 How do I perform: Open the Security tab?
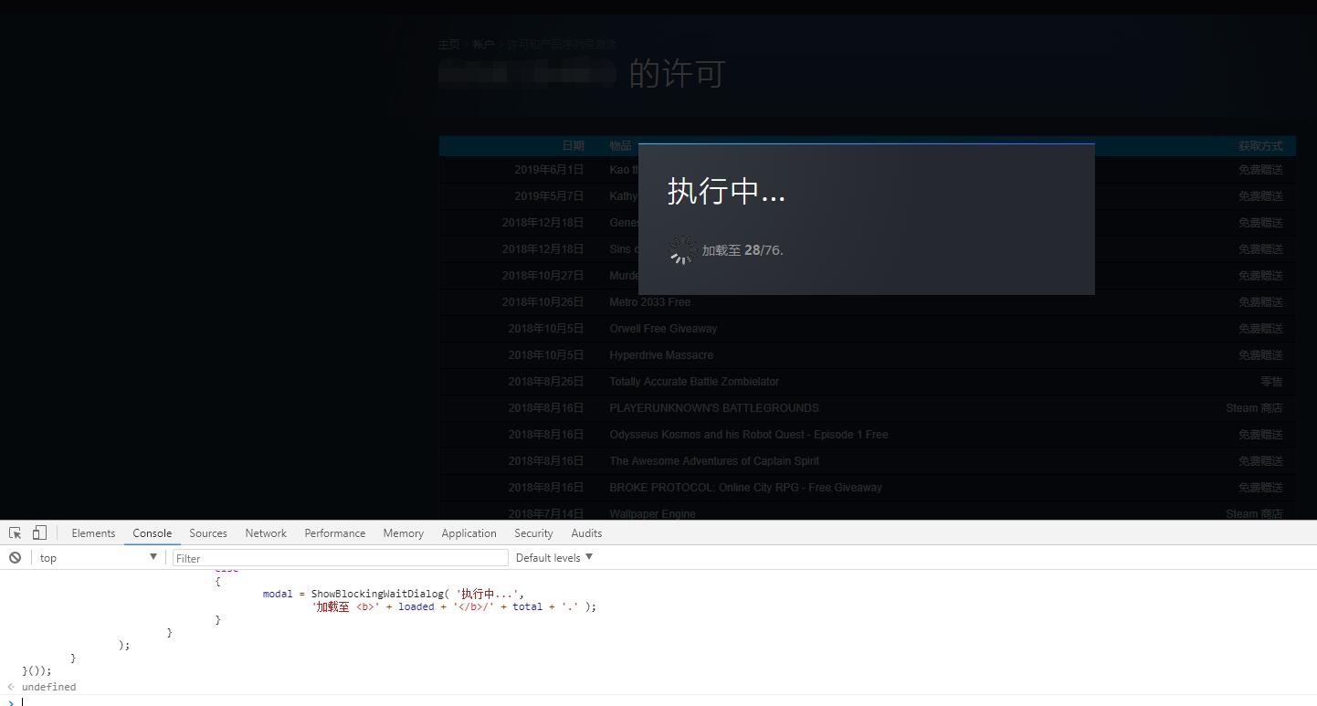[x=533, y=533]
